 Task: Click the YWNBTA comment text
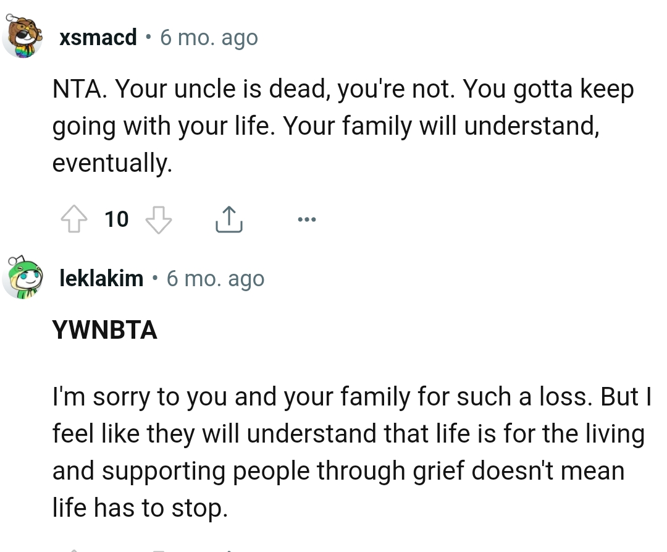click(105, 331)
